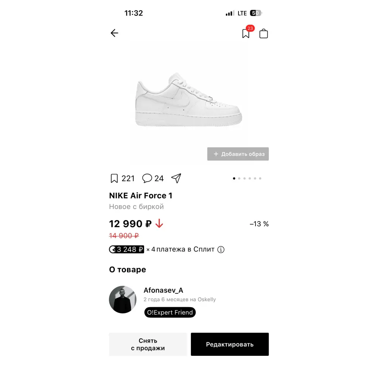Click Редактировать button
This screenshot has width=378, height=378.
click(230, 344)
